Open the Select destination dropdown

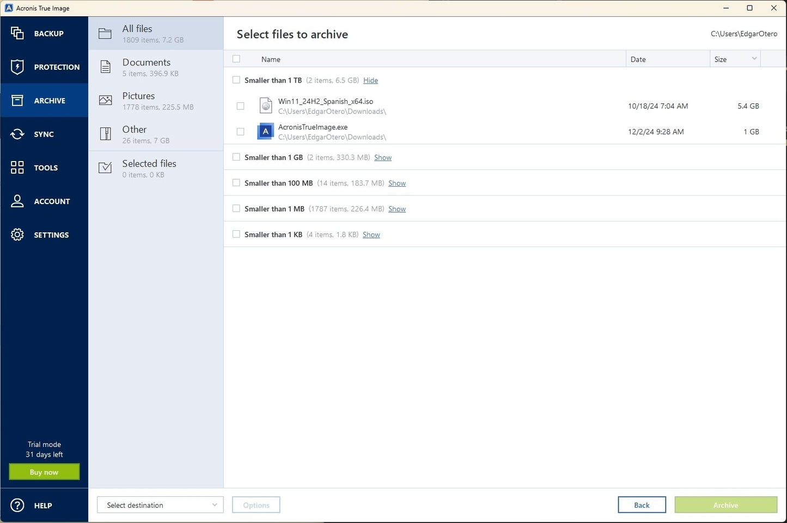pos(160,505)
